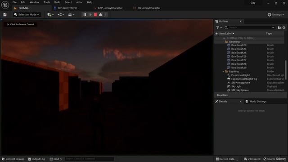Open the Build menu
Image resolution: width=288 pixels, height=162 pixels.
pyautogui.click(x=57, y=2)
